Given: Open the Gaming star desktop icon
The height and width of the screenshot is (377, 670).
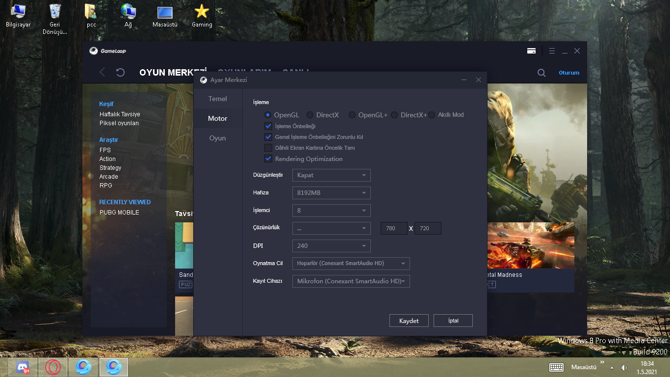Looking at the screenshot, I should click(202, 16).
